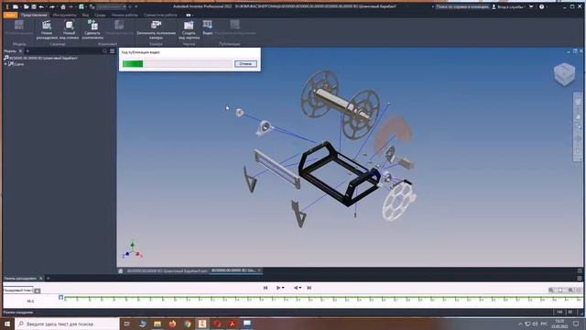Play the storyboard in reverse
The height and width of the screenshot is (330, 586).
point(295,288)
